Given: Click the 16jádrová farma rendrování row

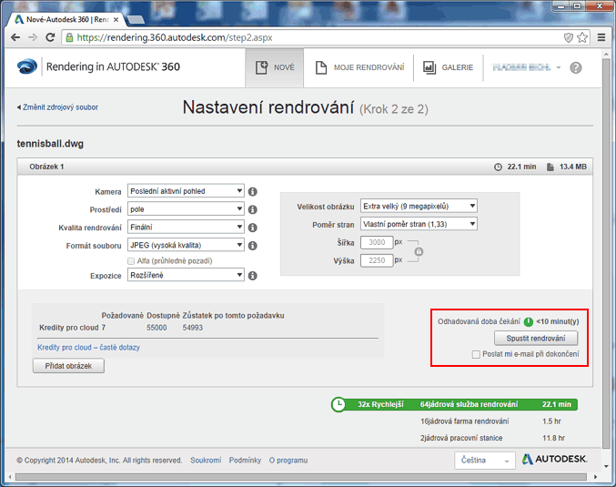Looking at the screenshot, I should pos(490,421).
